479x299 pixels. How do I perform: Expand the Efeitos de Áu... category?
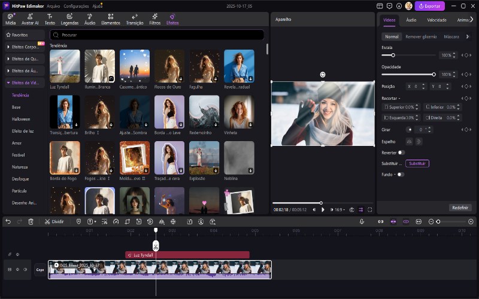(x=25, y=71)
